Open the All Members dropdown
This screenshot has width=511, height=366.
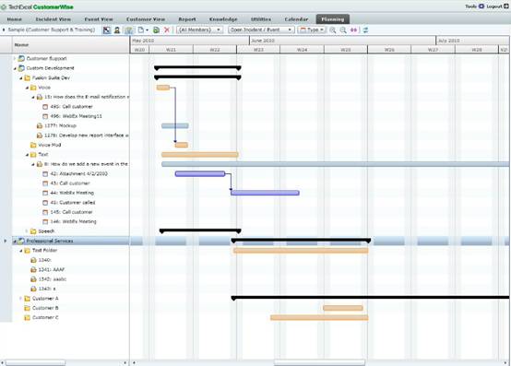(200, 30)
